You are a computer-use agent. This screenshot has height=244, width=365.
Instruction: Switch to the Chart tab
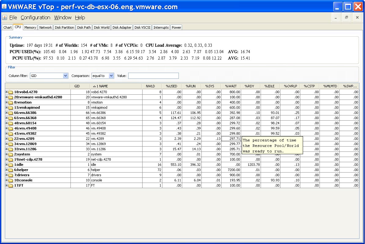7,27
